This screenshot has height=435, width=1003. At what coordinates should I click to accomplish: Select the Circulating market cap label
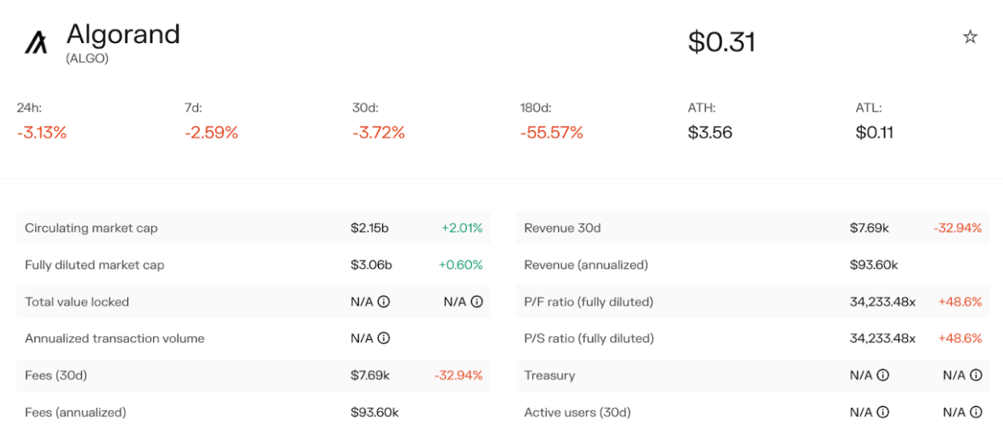click(x=91, y=228)
